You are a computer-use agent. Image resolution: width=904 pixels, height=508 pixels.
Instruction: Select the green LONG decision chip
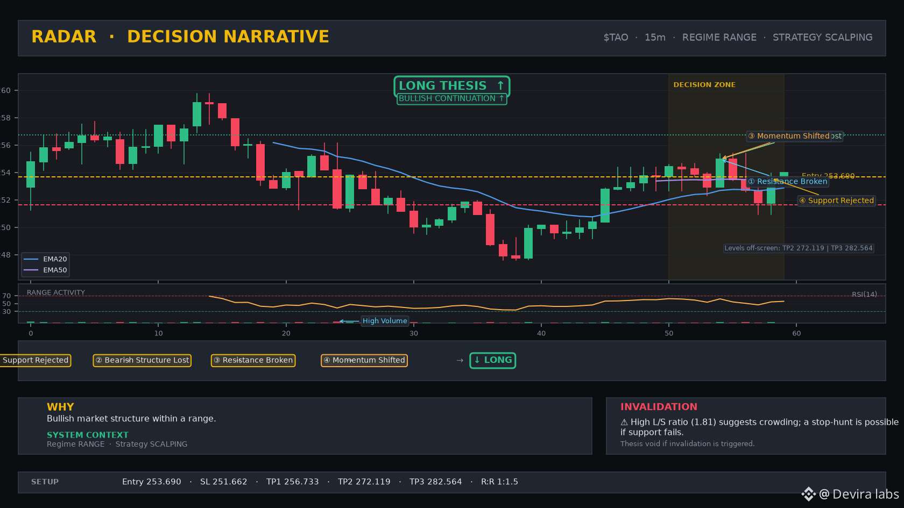[x=492, y=360]
